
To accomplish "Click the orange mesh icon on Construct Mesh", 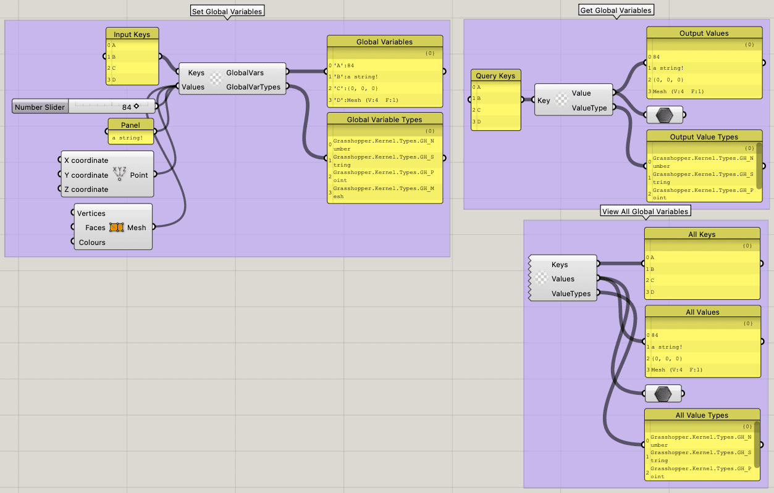I will coord(117,228).
